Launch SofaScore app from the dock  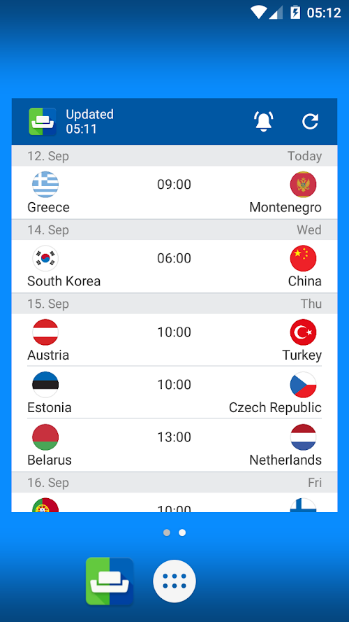[110, 581]
